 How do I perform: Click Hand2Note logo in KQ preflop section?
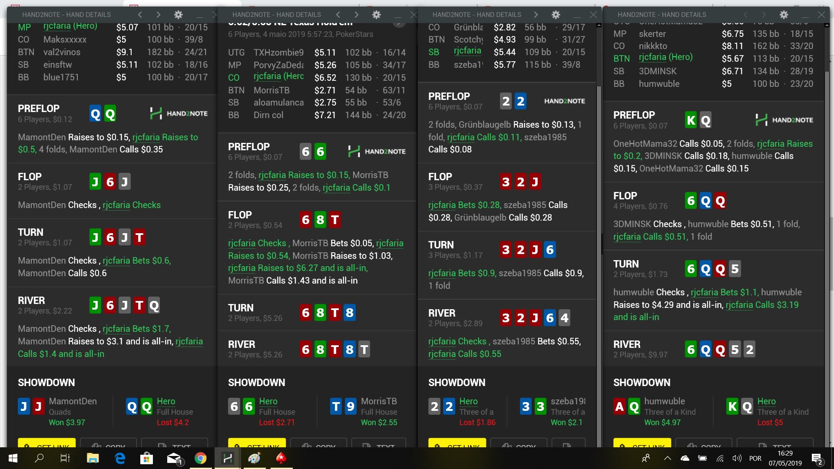(x=784, y=120)
